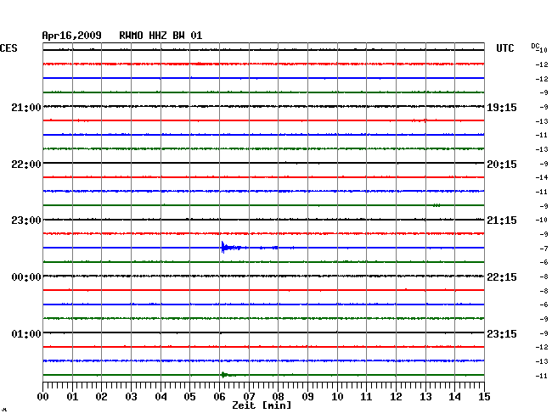Select the 20:15 UTC time label
This screenshot has height=419, width=552.
502,165
